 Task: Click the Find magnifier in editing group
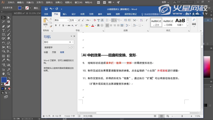click(x=194, y=20)
